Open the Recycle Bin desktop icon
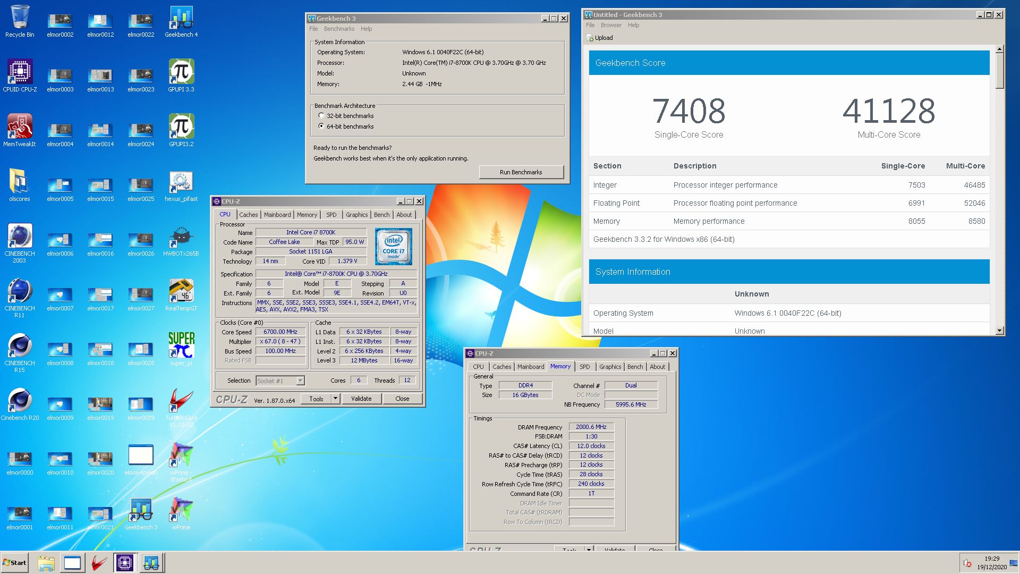 (x=20, y=21)
